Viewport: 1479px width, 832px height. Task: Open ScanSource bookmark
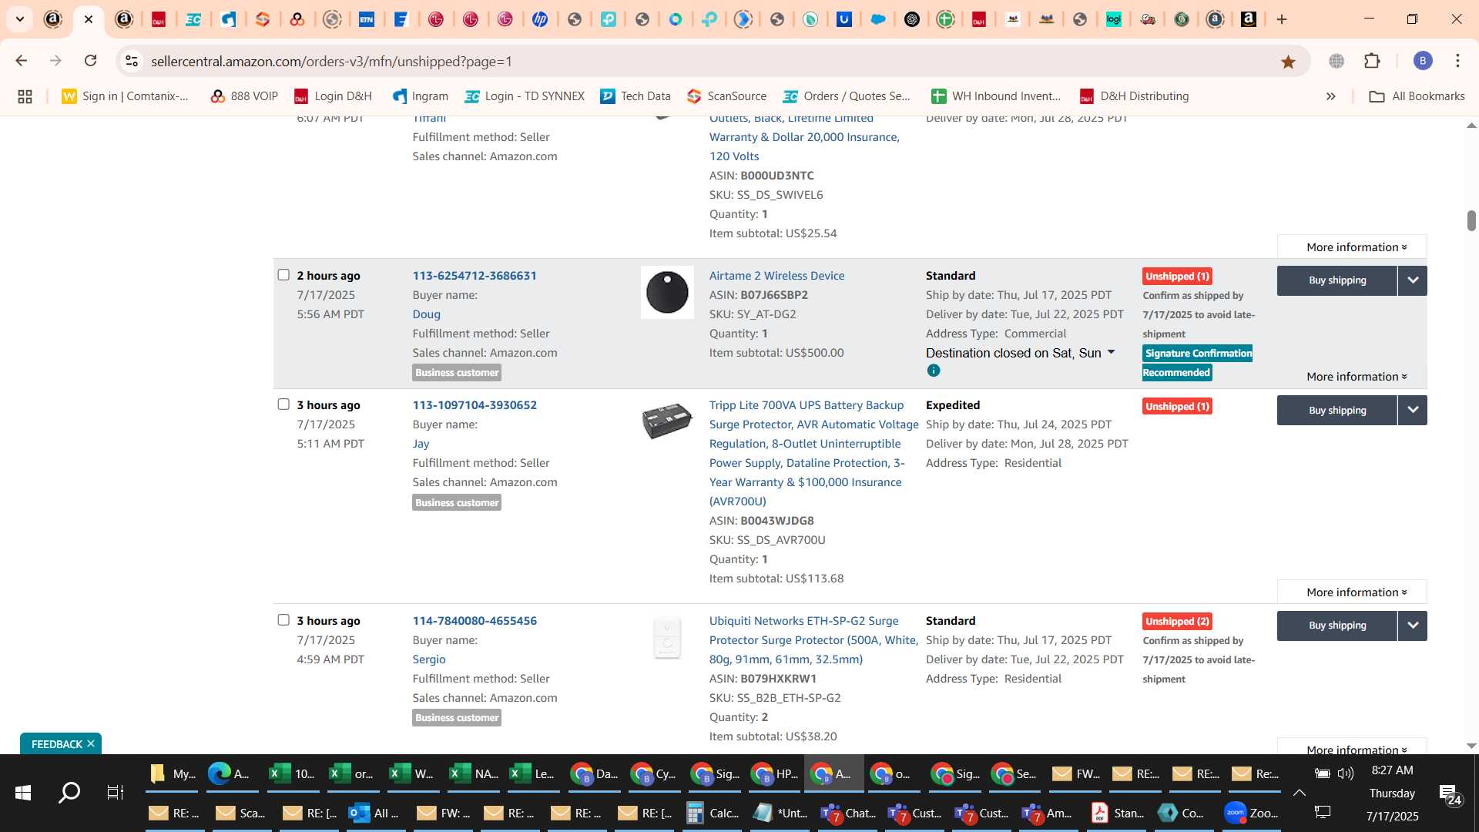coord(727,96)
